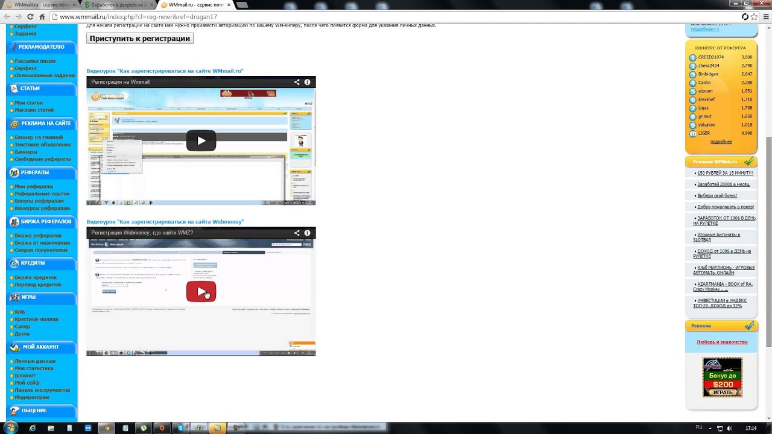The height and width of the screenshot is (434, 772).
Task: Open info on the 'Регистрация на Wmmail' video
Action: tap(307, 82)
